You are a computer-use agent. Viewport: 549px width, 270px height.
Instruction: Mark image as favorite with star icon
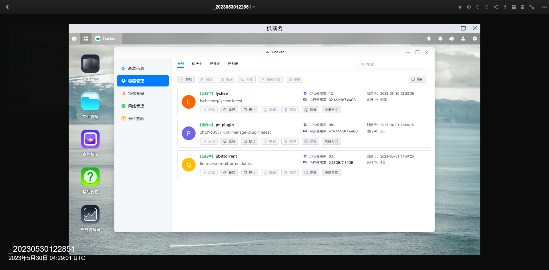click(460, 7)
